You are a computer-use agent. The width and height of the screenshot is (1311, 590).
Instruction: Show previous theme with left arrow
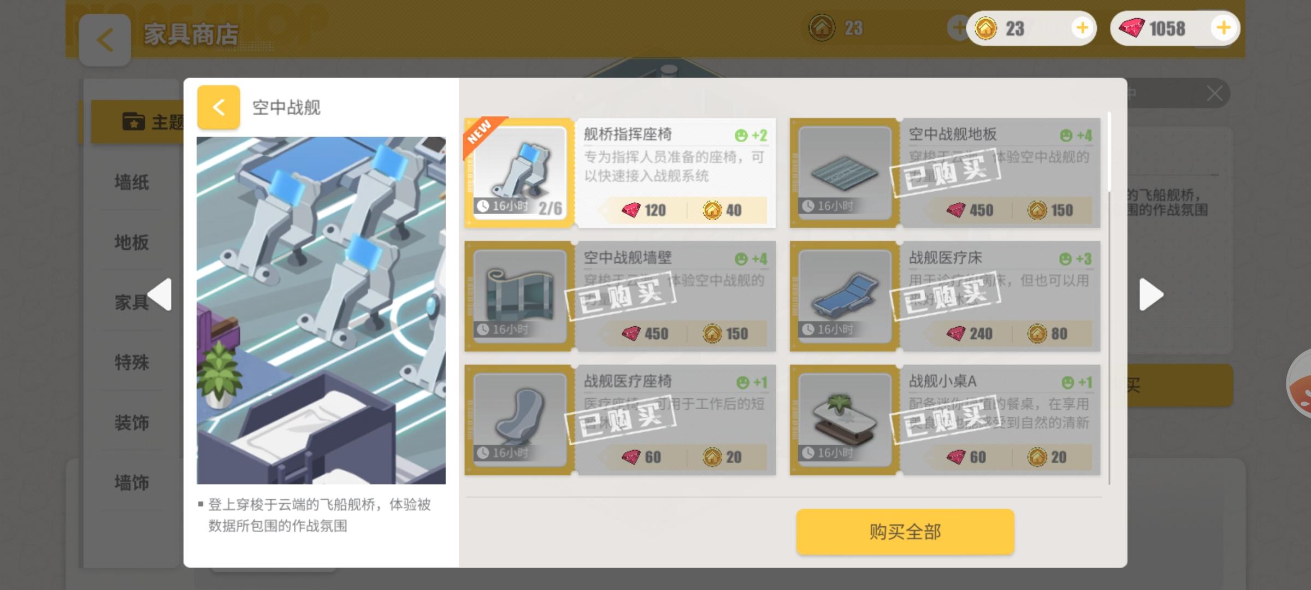pos(160,295)
